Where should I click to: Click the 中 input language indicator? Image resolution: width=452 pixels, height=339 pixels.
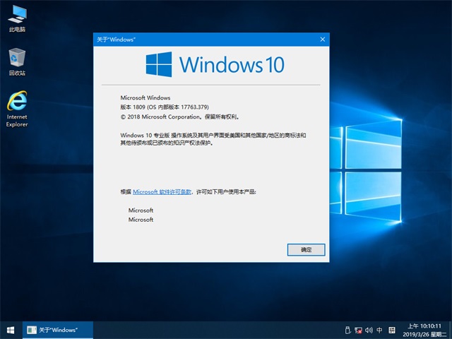click(x=380, y=330)
